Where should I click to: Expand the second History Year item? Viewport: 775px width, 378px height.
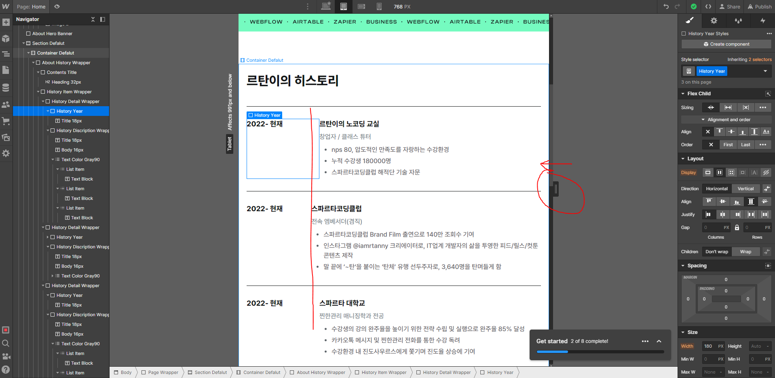pos(48,237)
